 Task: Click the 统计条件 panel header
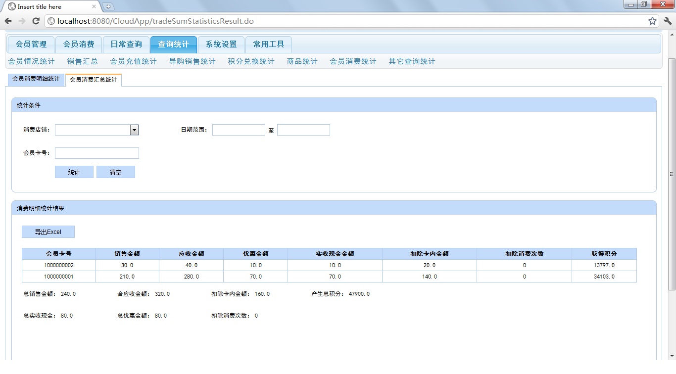point(334,105)
